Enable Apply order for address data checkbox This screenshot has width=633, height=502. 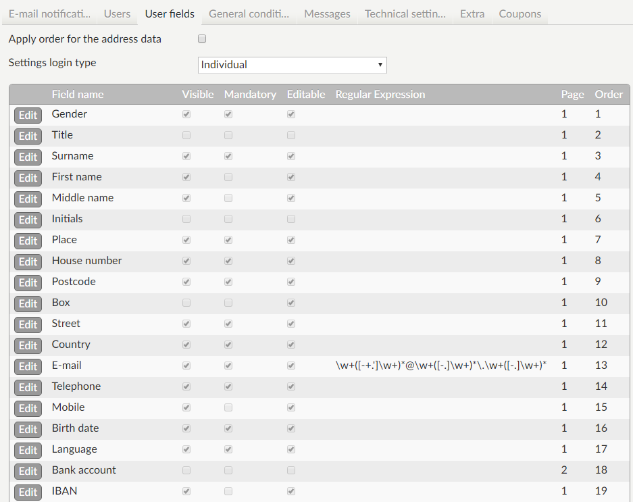[202, 39]
